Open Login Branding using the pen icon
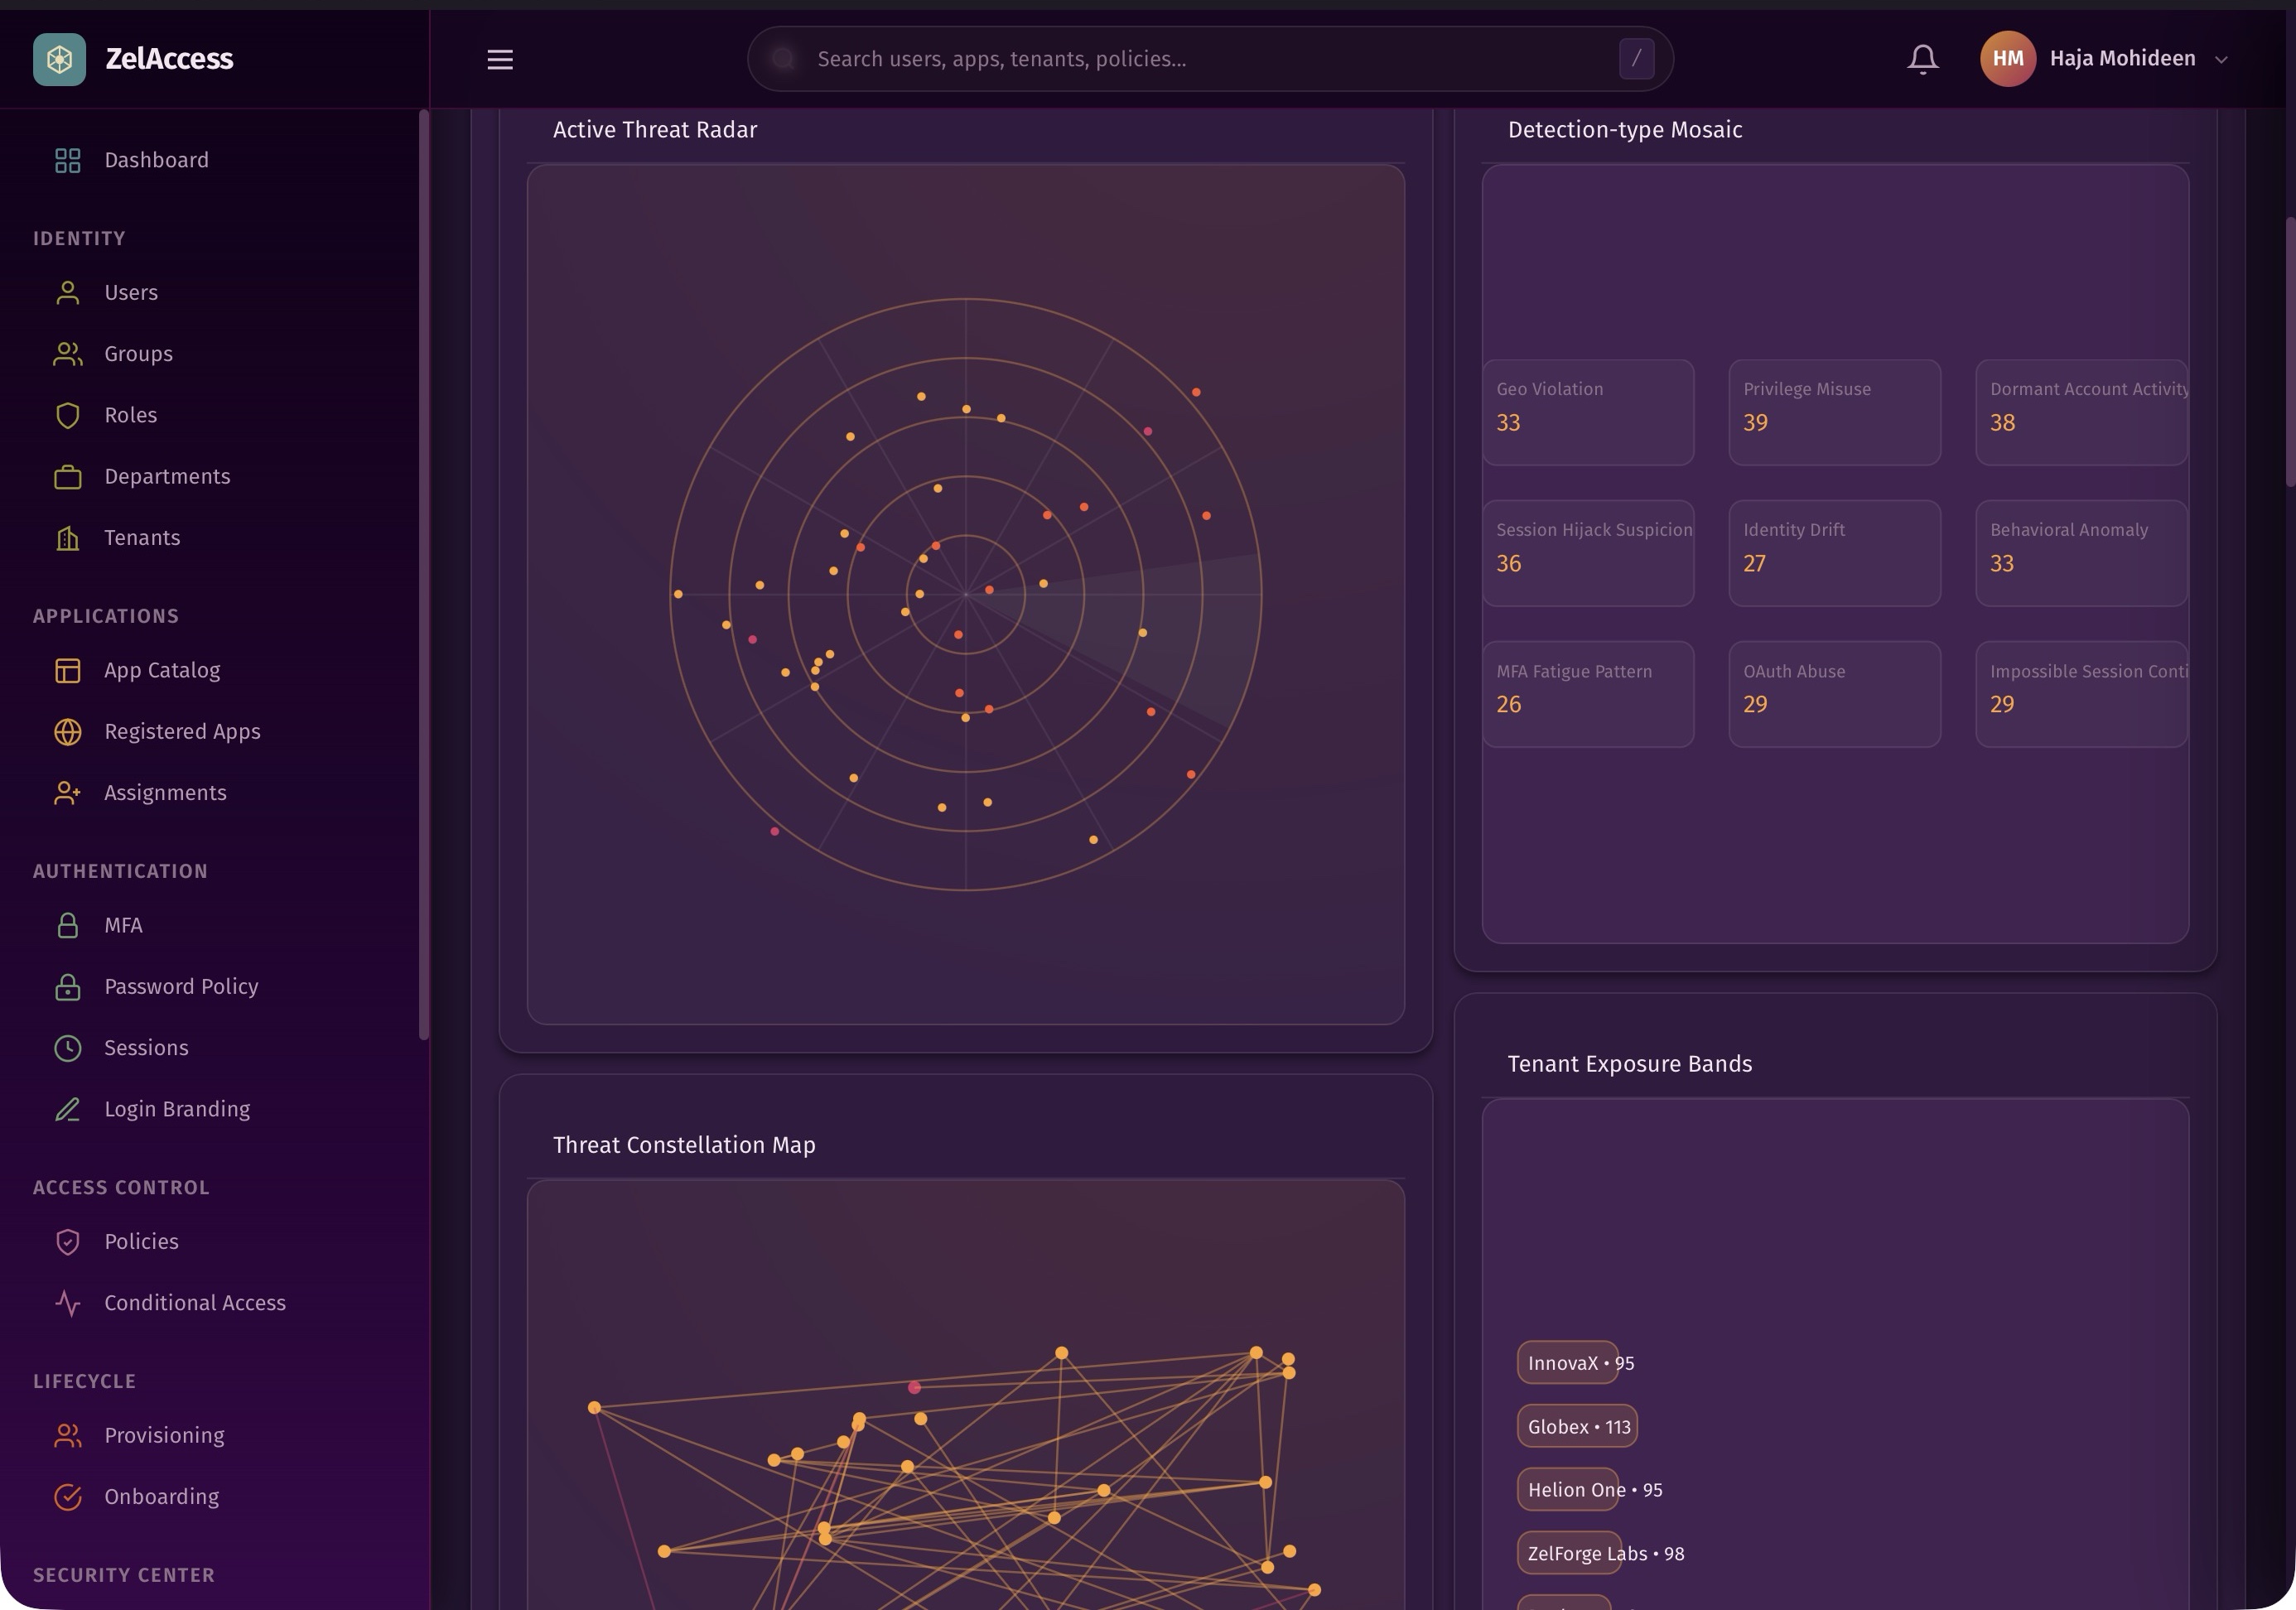 tap(67, 1109)
